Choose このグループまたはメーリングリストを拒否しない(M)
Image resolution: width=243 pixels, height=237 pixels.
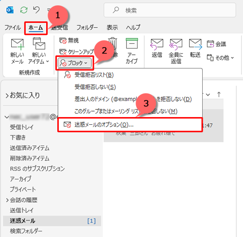pyautogui.click(x=130, y=111)
